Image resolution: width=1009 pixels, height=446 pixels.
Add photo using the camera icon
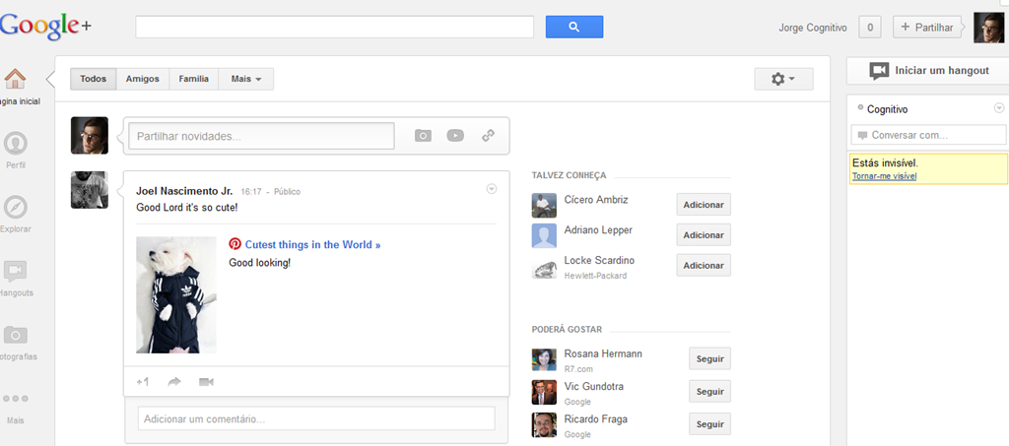point(423,136)
